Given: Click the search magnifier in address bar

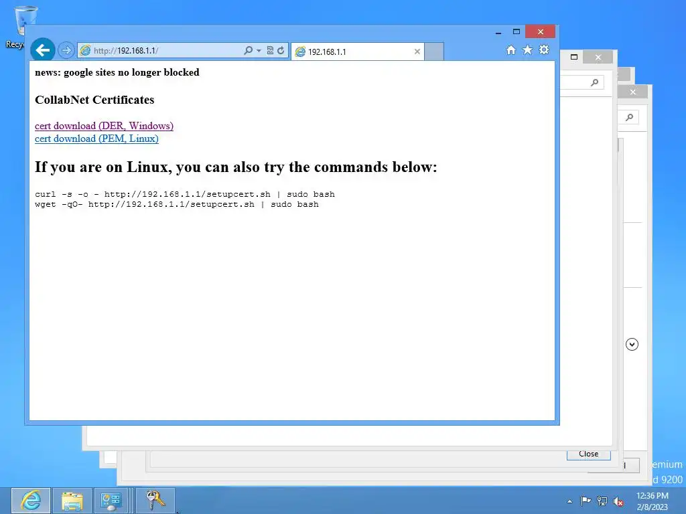Looking at the screenshot, I should coord(248,50).
